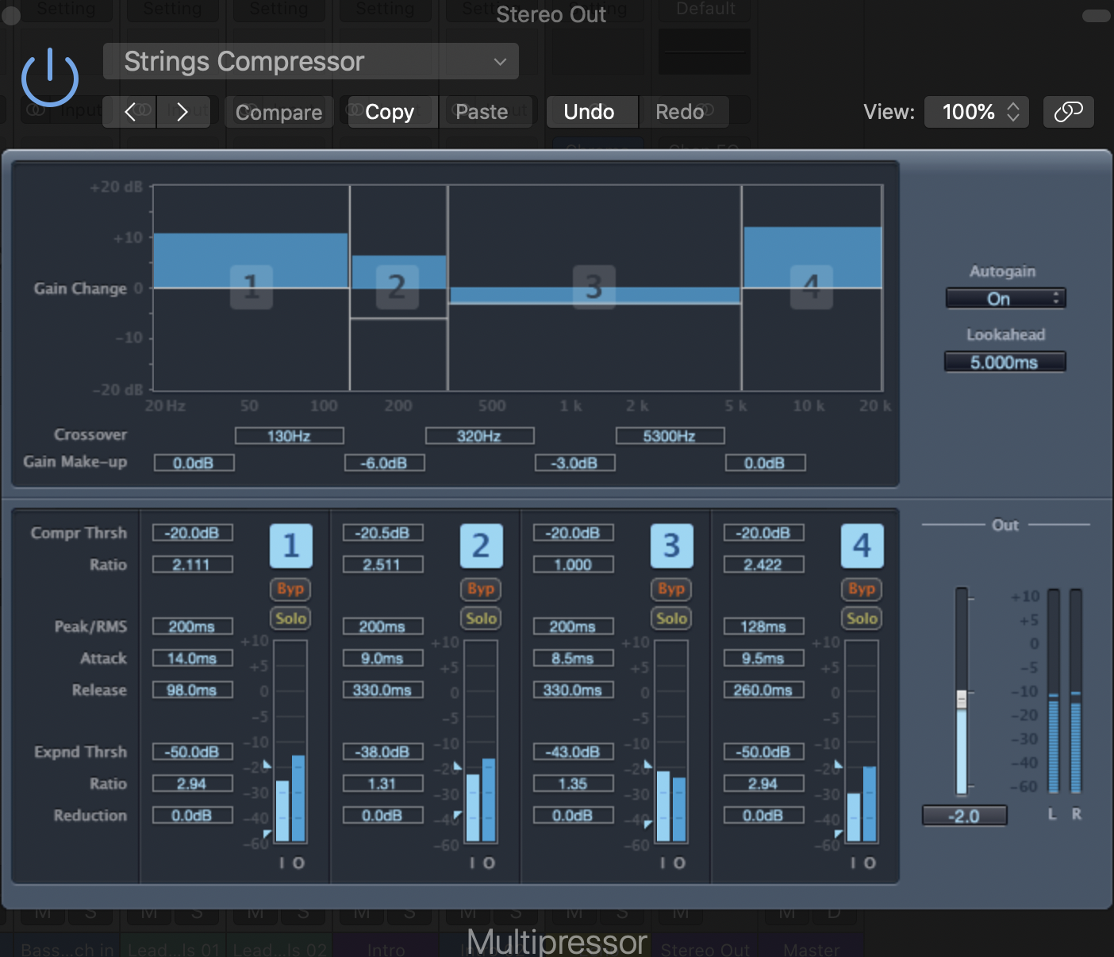Click band 3 expander ratio 1.35
Screen dimensions: 1114x957
click(x=574, y=783)
